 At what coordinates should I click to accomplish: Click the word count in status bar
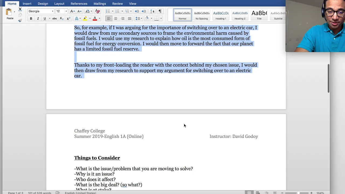click(x=39, y=193)
